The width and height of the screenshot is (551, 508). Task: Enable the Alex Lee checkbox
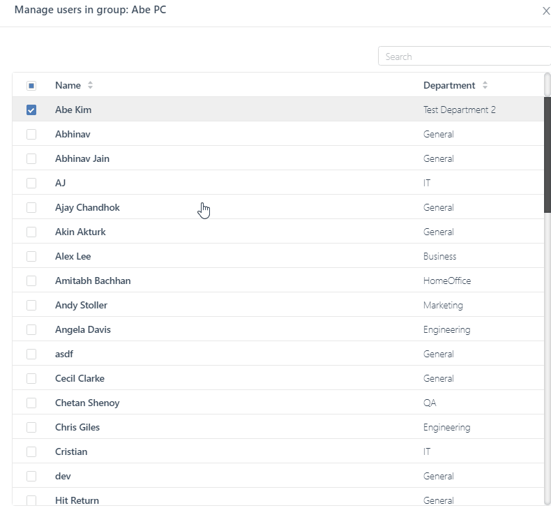[31, 257]
